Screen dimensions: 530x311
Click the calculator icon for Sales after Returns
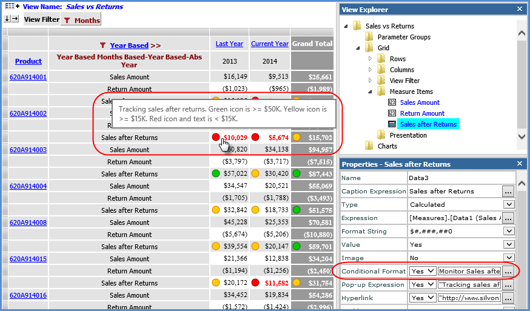click(x=392, y=124)
